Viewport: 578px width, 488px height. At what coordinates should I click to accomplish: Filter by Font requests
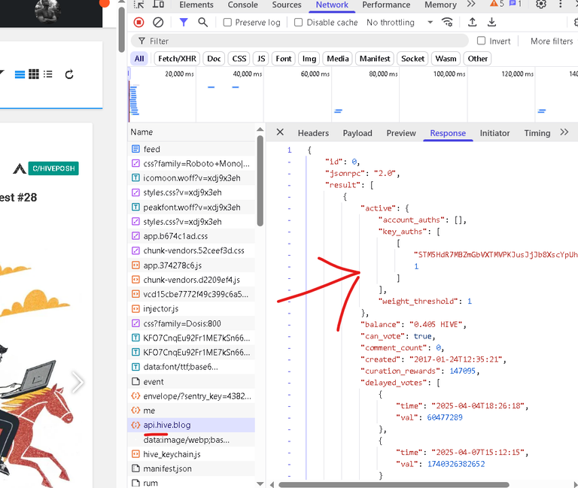pos(284,59)
